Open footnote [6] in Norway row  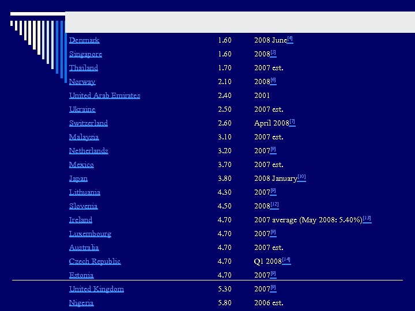273,81
